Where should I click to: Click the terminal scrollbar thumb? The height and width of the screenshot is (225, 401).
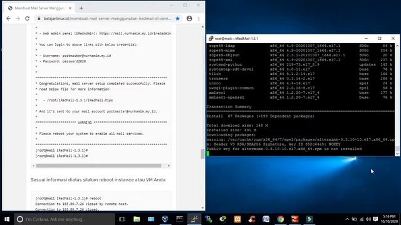coord(397,149)
